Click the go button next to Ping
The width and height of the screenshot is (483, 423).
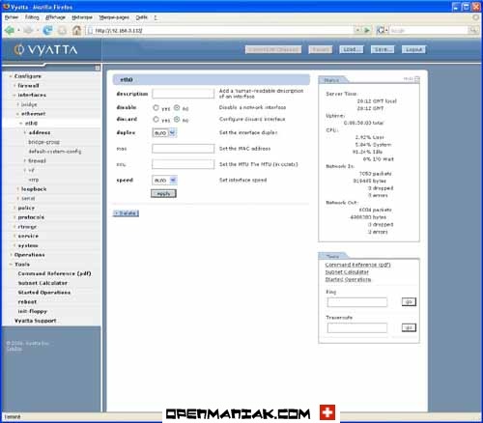click(409, 302)
